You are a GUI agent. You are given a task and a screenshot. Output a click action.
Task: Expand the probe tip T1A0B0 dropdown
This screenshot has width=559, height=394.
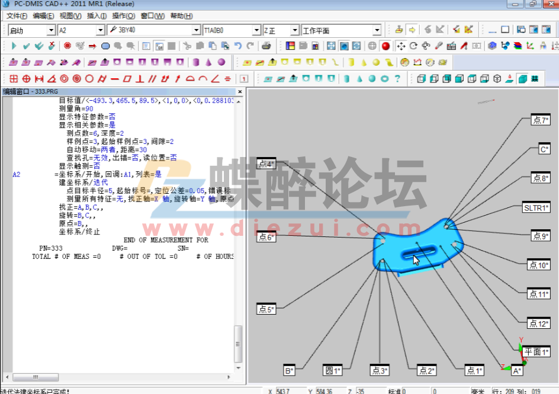tap(258, 29)
